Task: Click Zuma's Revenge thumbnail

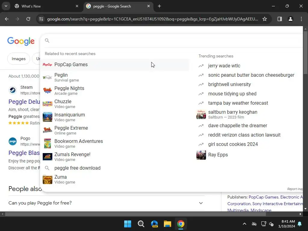Action: [x=47, y=156]
